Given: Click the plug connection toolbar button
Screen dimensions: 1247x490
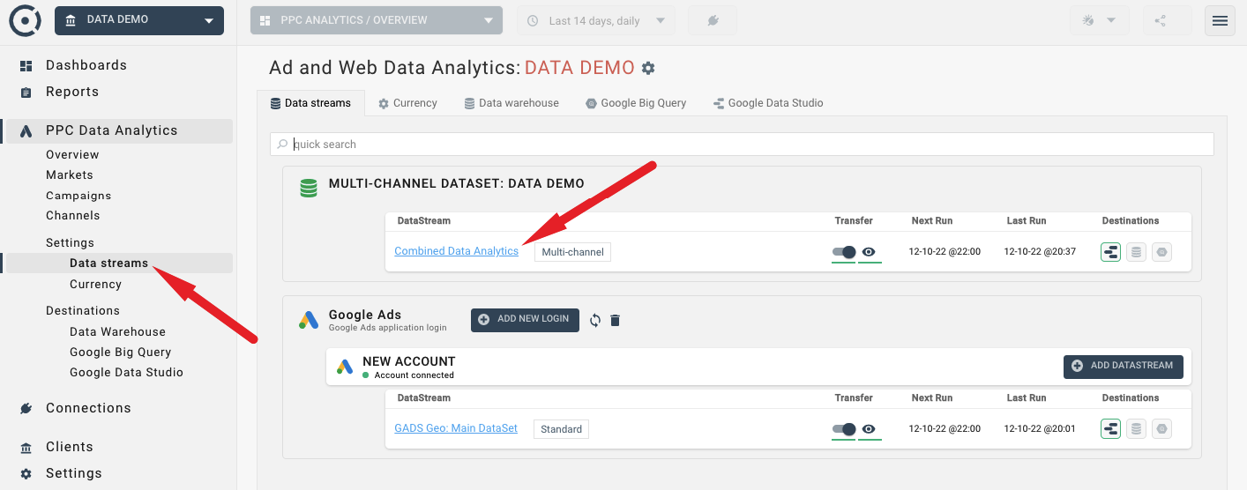Looking at the screenshot, I should [713, 20].
